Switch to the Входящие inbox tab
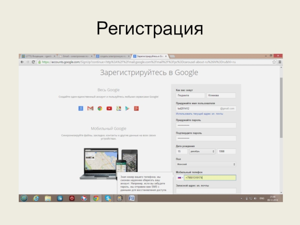This screenshot has width=300, height=225. tap(38, 56)
